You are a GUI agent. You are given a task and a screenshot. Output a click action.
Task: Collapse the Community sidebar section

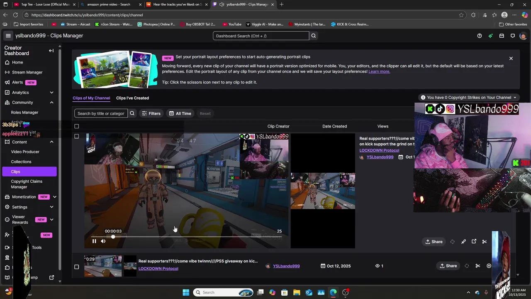click(51, 102)
